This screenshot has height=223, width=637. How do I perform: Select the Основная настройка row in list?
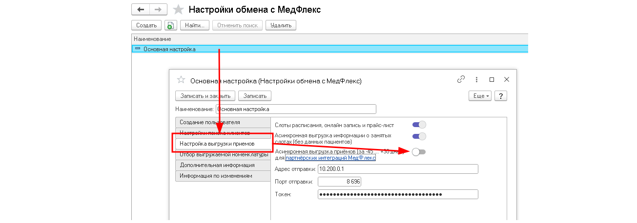tap(330, 49)
